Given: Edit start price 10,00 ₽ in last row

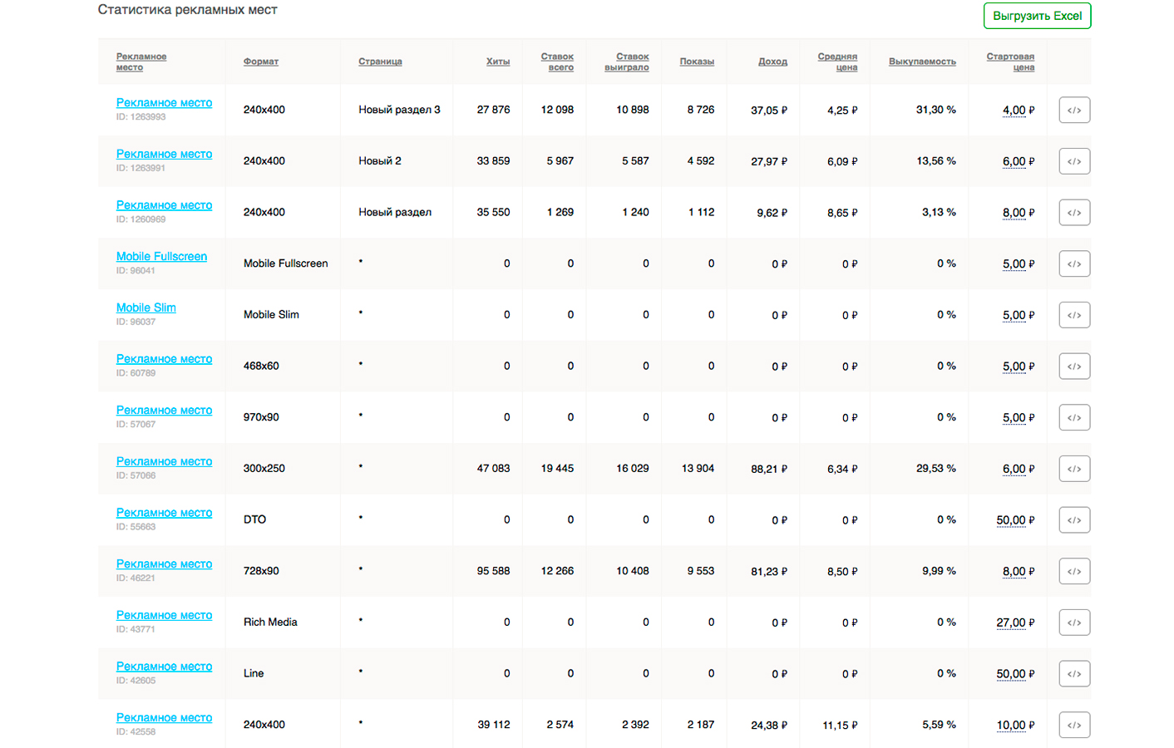Looking at the screenshot, I should (1011, 725).
